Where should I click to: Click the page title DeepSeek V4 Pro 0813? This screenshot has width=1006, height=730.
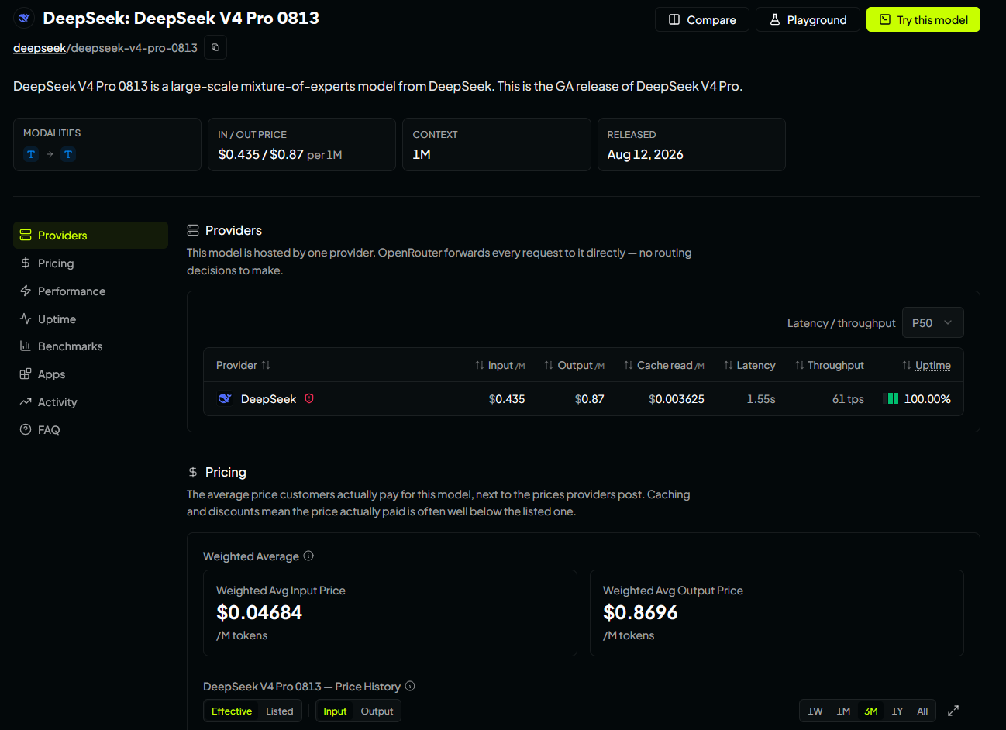181,18
